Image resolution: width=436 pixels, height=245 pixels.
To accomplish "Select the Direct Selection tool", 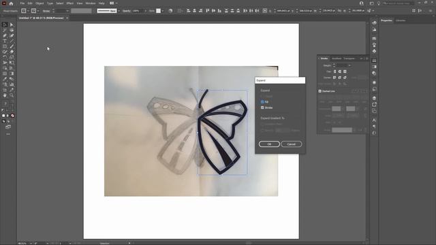I will pyautogui.click(x=12, y=24).
